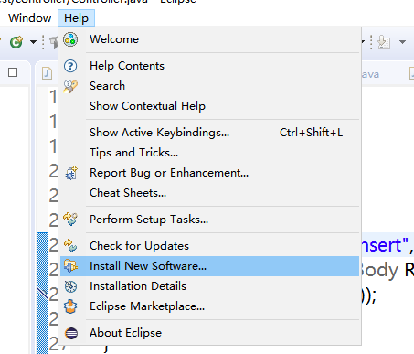The width and height of the screenshot is (414, 354).
Task: Click the Search flashlight icon
Action: [70, 86]
